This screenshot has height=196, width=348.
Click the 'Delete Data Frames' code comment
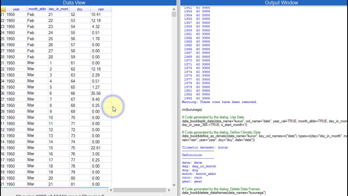point(221,189)
